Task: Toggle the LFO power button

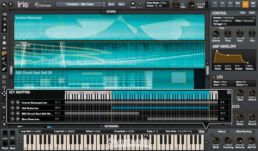Action: 214,77
